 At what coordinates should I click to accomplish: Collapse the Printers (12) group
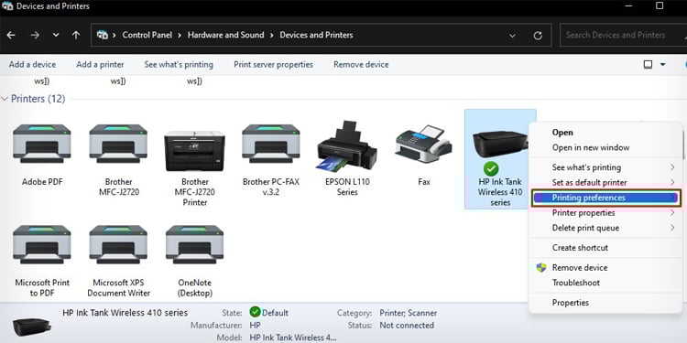5,99
